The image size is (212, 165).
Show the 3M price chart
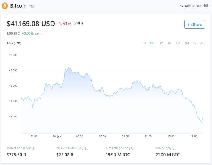tap(178, 43)
